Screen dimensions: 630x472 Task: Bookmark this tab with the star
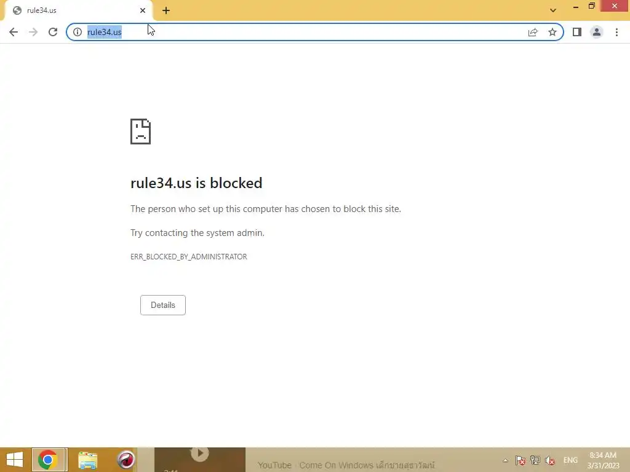552,32
